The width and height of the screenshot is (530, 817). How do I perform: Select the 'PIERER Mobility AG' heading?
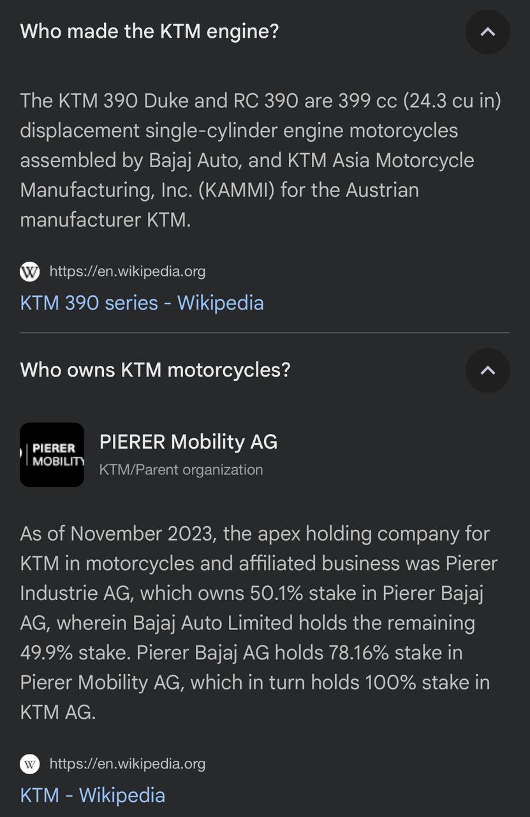(x=189, y=442)
